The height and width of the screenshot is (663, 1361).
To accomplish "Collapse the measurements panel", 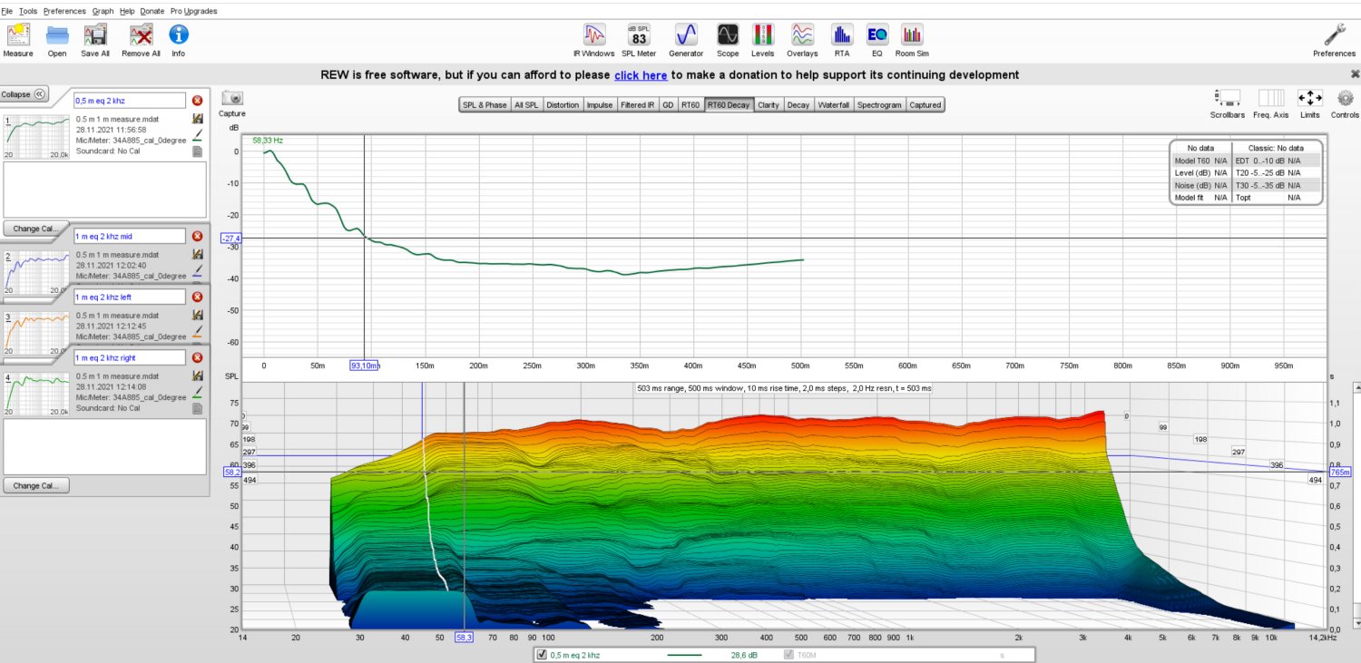I will click(24, 94).
